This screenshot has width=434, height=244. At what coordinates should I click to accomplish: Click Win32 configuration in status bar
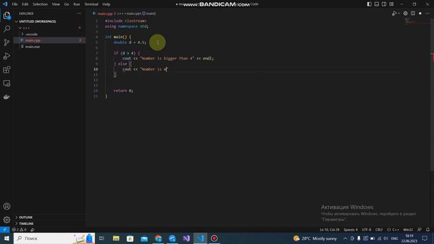click(408, 230)
